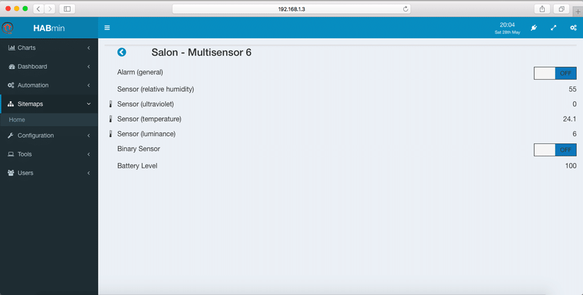Click the Automation gears icon
The image size is (583, 295).
click(x=11, y=85)
